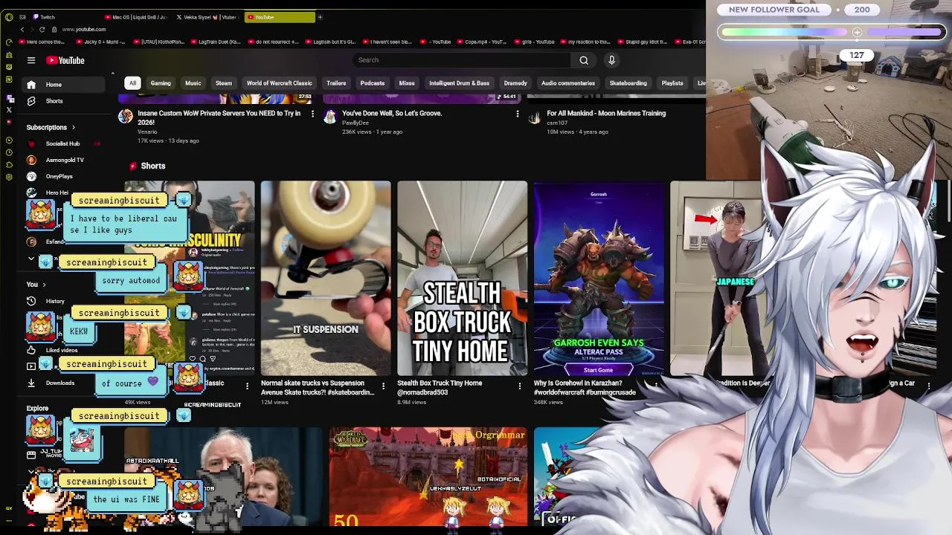This screenshot has width=952, height=535.
Task: Open Home in the sidebar
Action: [62, 85]
